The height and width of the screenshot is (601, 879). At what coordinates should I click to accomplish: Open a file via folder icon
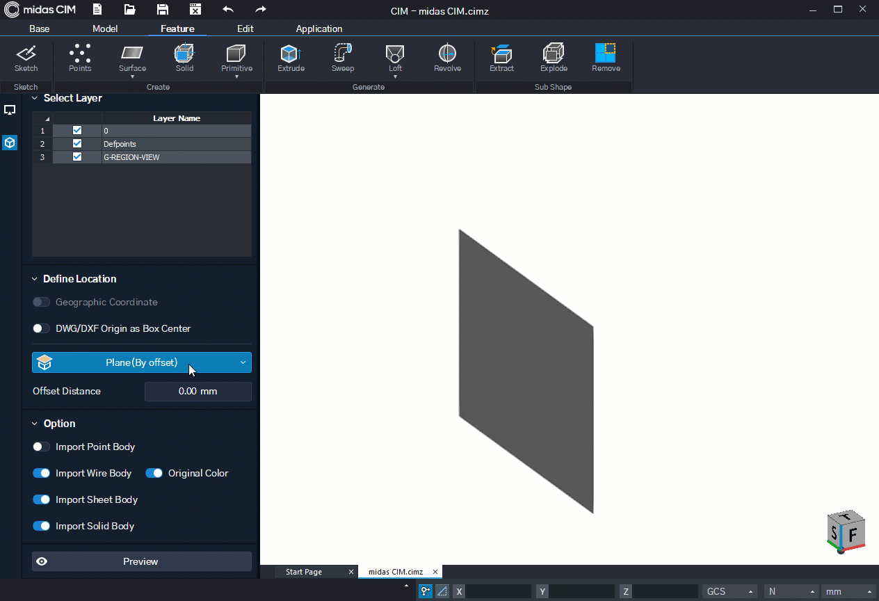129,10
